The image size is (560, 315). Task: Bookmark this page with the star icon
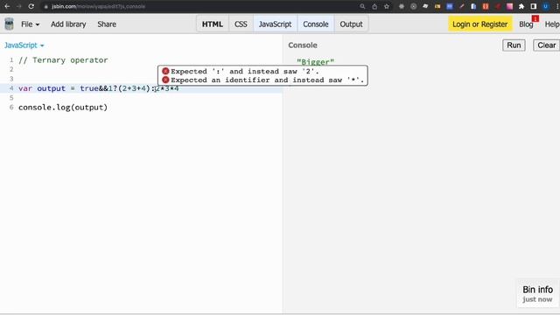click(387, 6)
